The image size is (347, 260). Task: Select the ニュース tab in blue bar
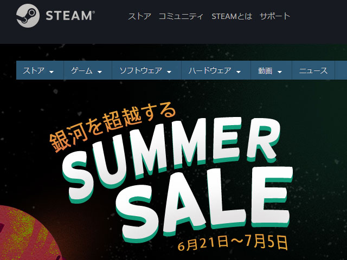point(313,70)
